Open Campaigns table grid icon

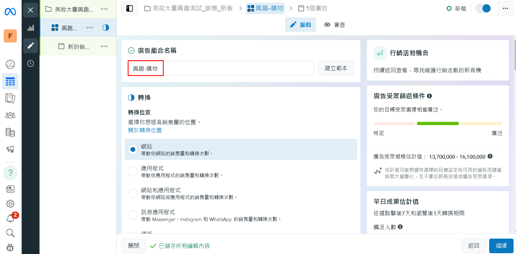pyautogui.click(x=10, y=81)
